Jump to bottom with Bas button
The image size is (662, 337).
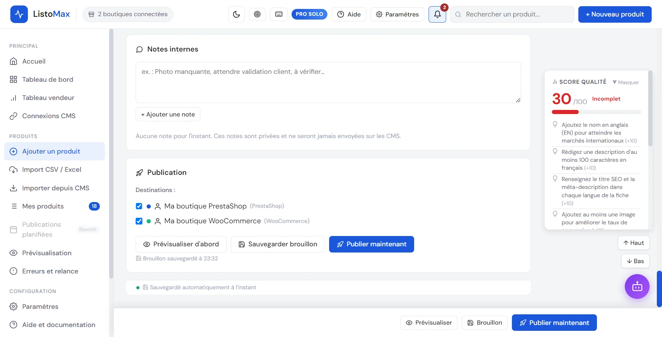pyautogui.click(x=635, y=261)
